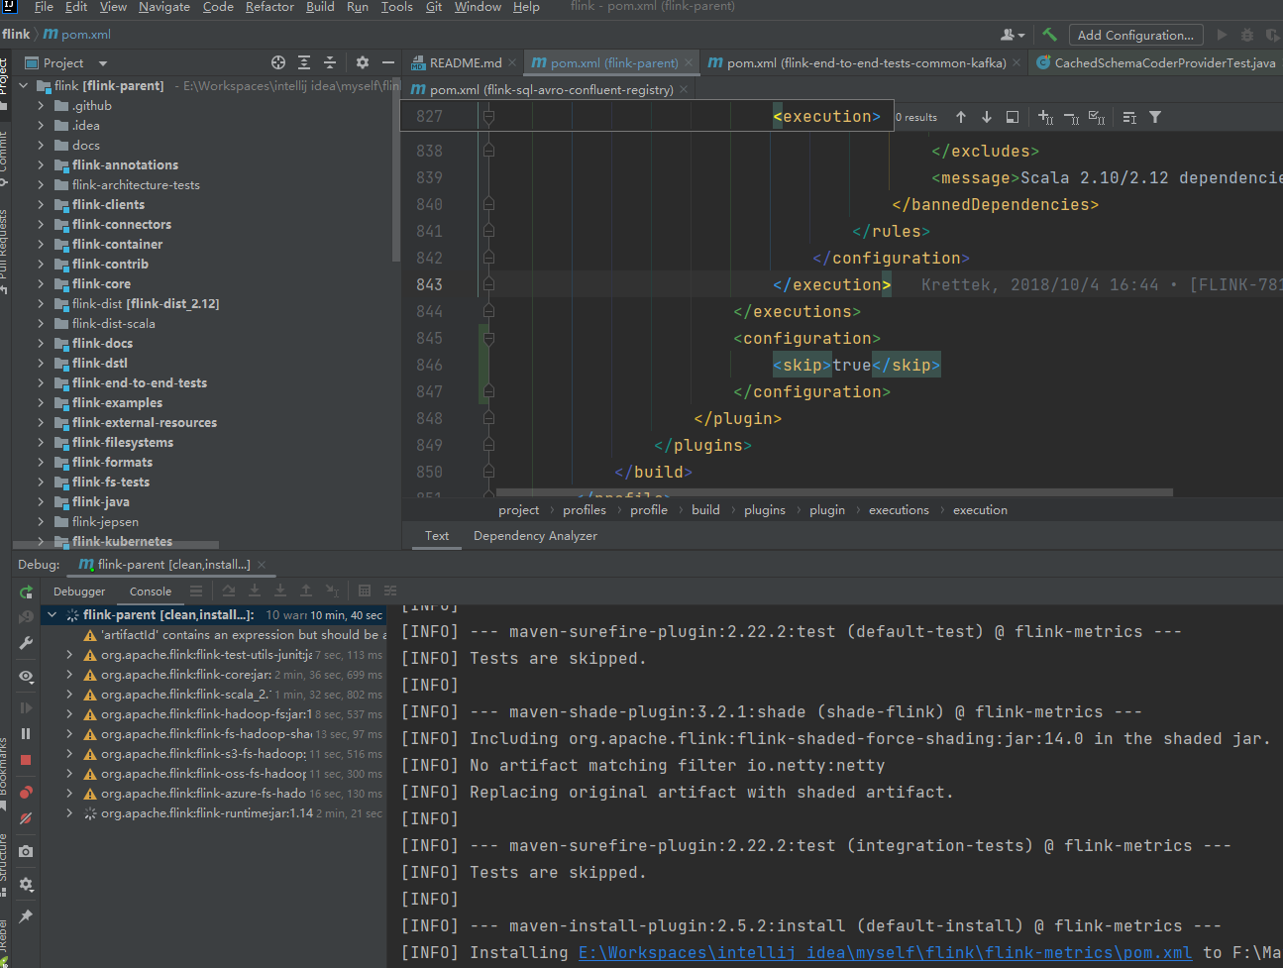Expand the flink-connectors folder

41,225
